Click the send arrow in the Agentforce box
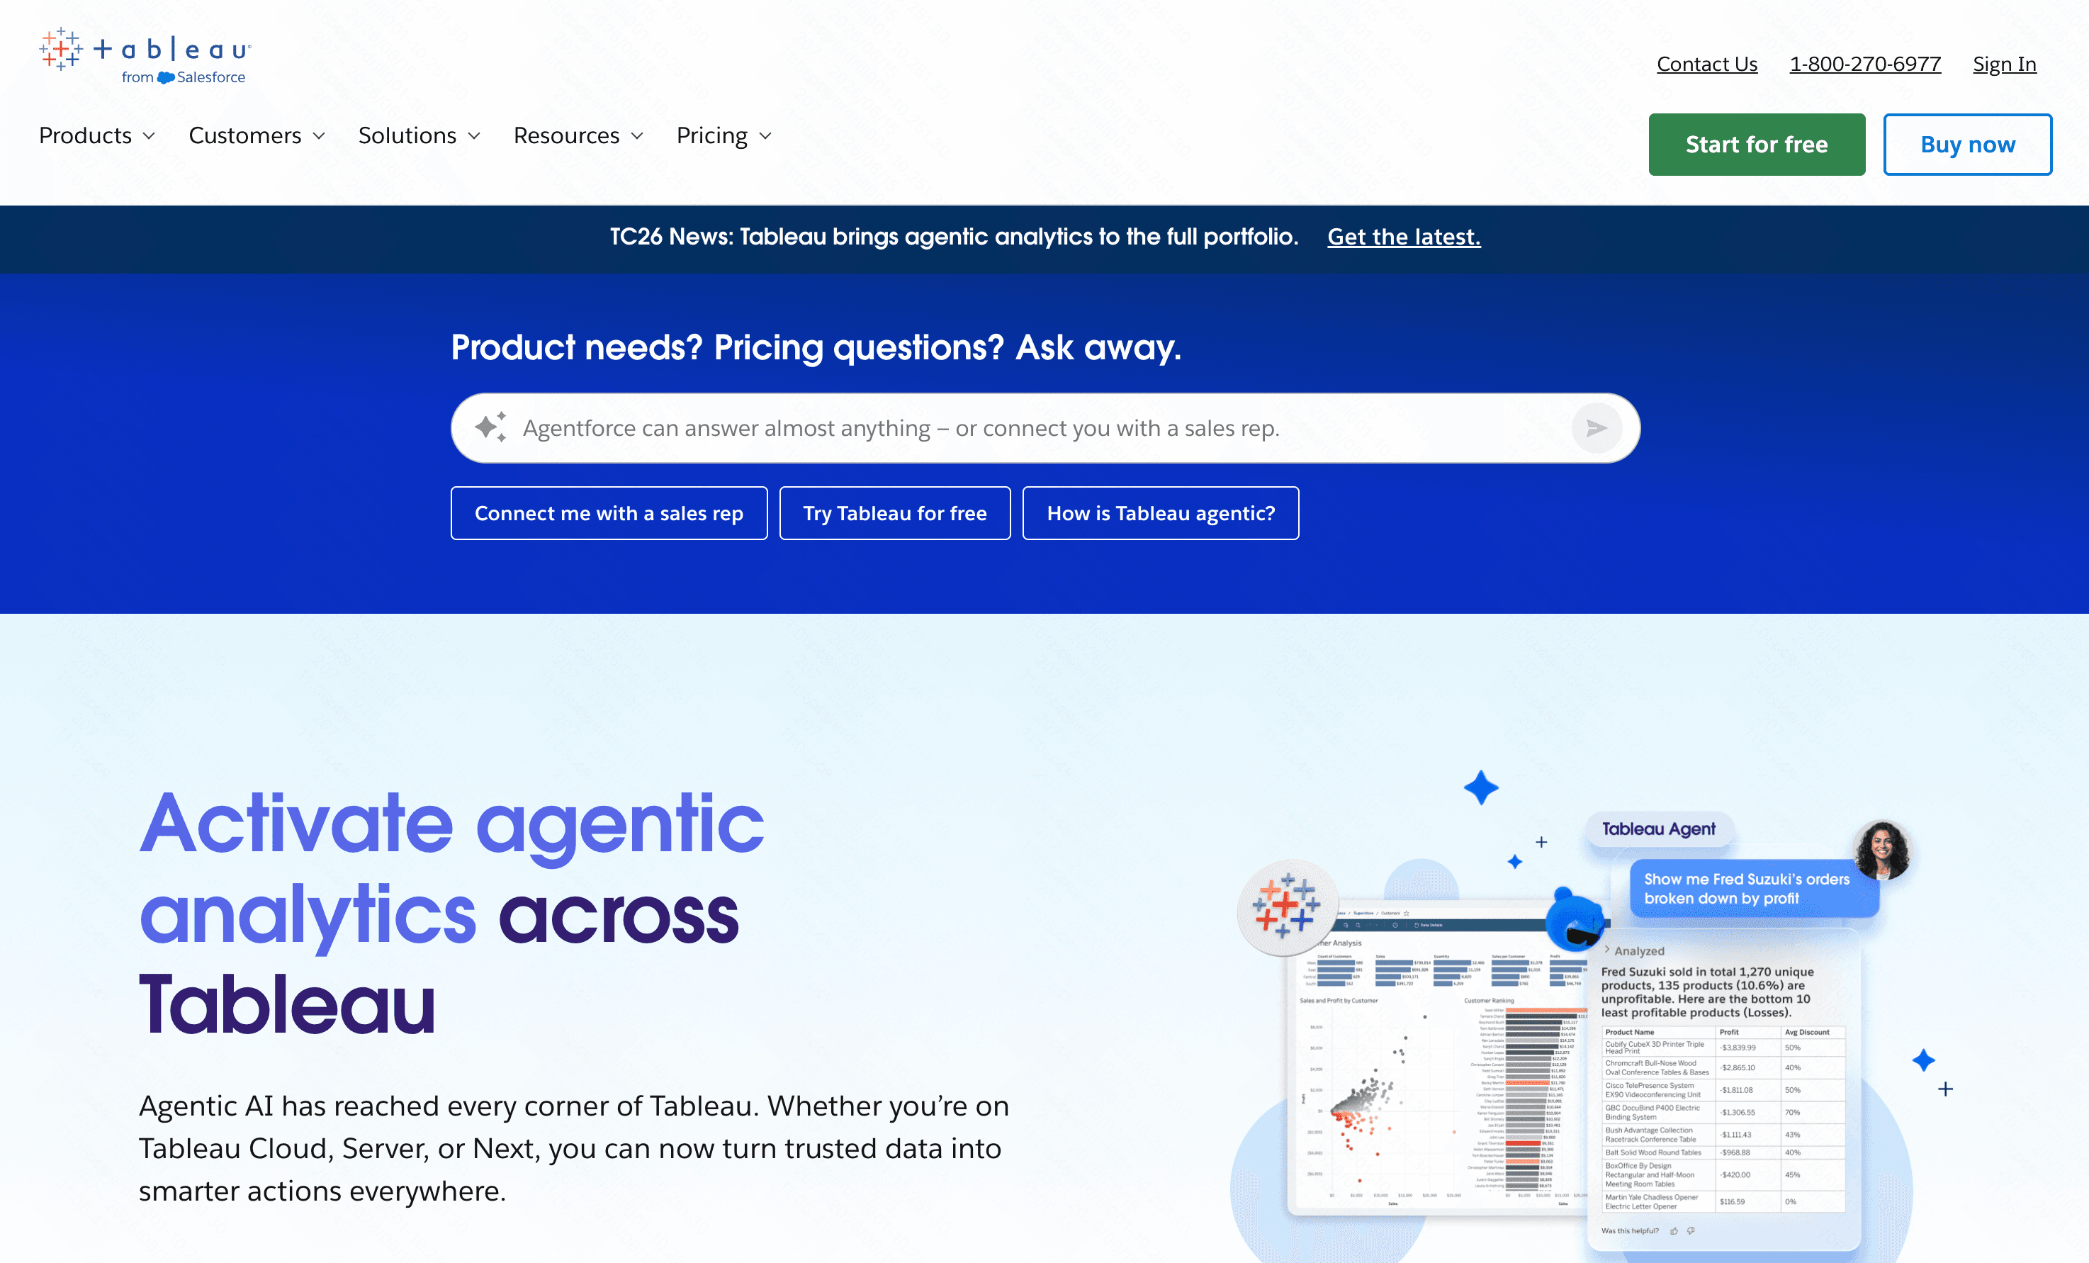Viewport: 2089px width, 1263px height. (x=1597, y=428)
